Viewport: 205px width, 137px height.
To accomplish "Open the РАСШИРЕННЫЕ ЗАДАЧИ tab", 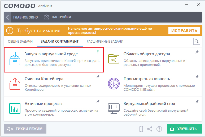I will coord(105,42).
